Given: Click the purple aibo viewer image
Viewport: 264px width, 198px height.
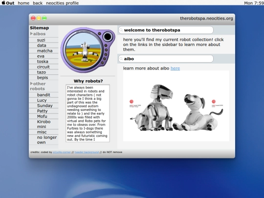Looking at the screenshot, I should [x=88, y=50].
